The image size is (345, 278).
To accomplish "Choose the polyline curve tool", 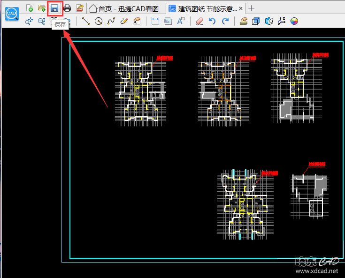I will pyautogui.click(x=111, y=21).
